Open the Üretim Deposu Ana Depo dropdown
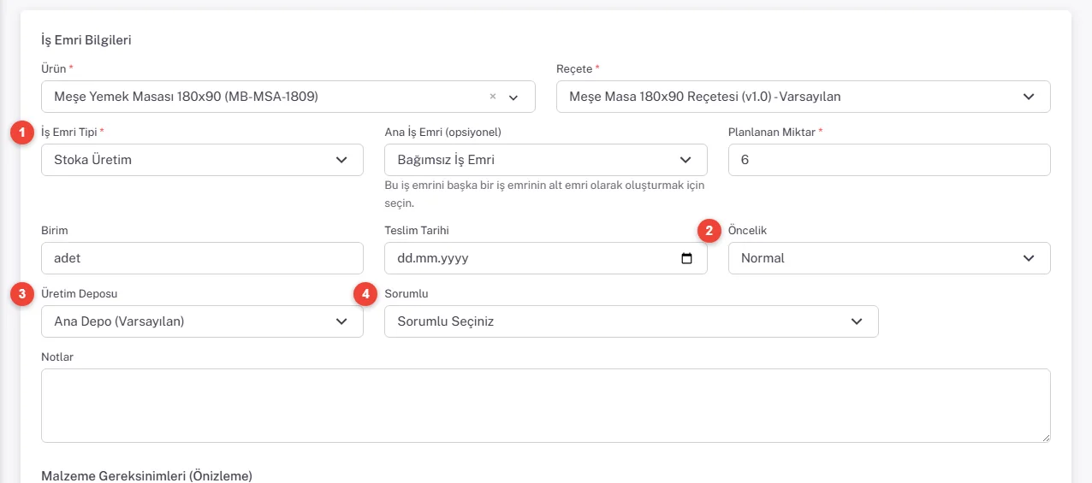Screen dimensions: 1092x483 coord(202,321)
